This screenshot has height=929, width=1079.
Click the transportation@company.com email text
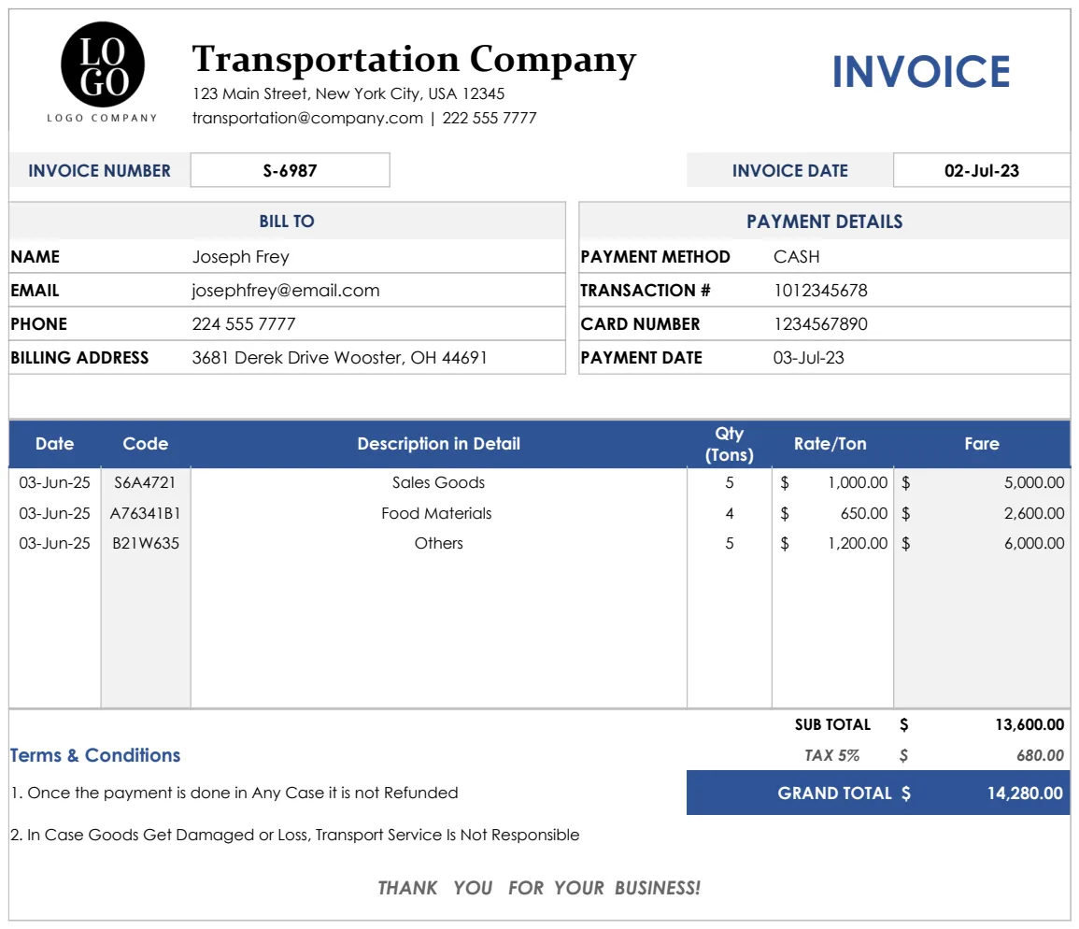(307, 118)
